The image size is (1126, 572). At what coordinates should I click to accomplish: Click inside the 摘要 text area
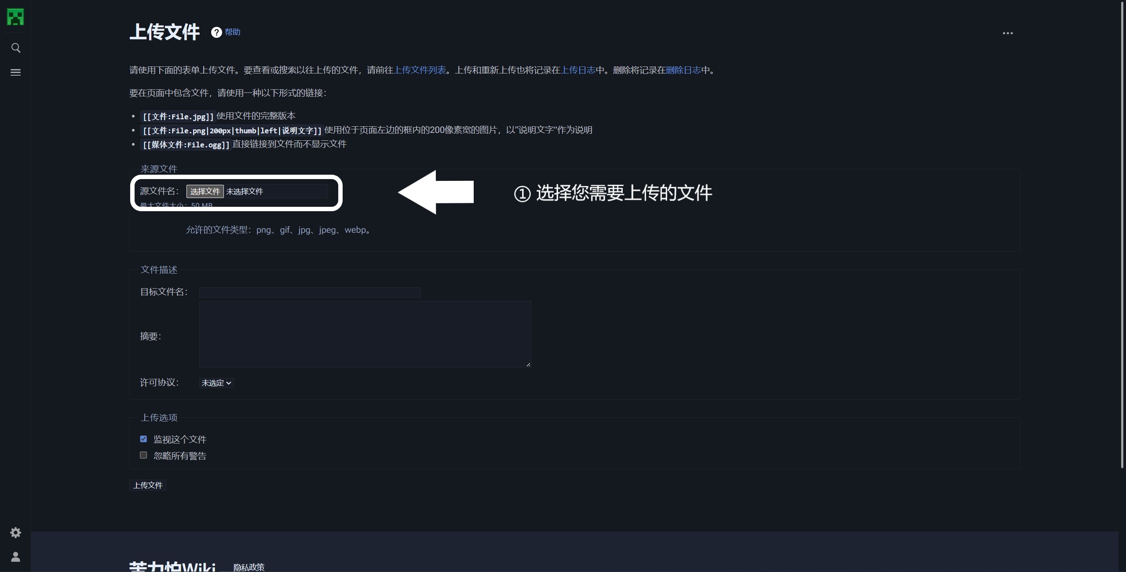pos(365,334)
